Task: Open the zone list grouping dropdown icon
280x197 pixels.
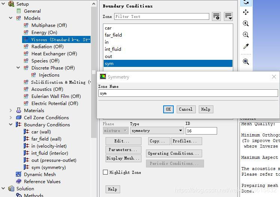Action: [x=228, y=16]
